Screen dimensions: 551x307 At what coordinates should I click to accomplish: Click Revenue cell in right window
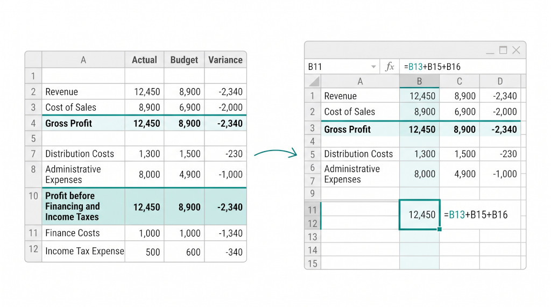(360, 96)
